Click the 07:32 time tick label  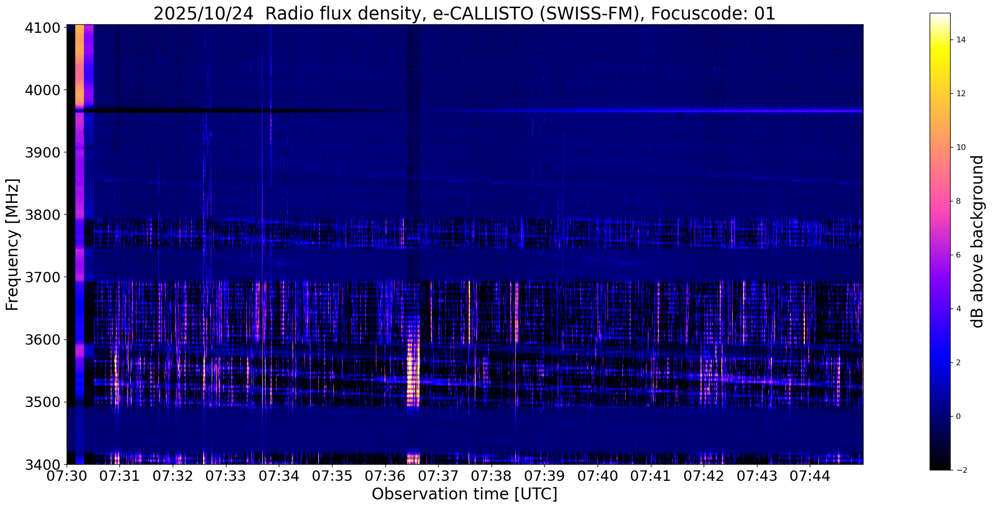[x=173, y=476]
